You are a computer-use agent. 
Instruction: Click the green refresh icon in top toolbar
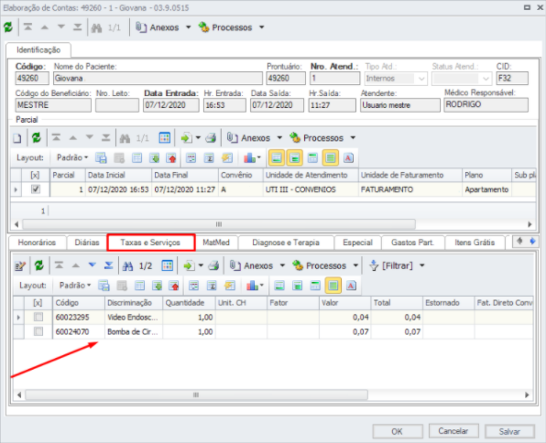coord(8,27)
